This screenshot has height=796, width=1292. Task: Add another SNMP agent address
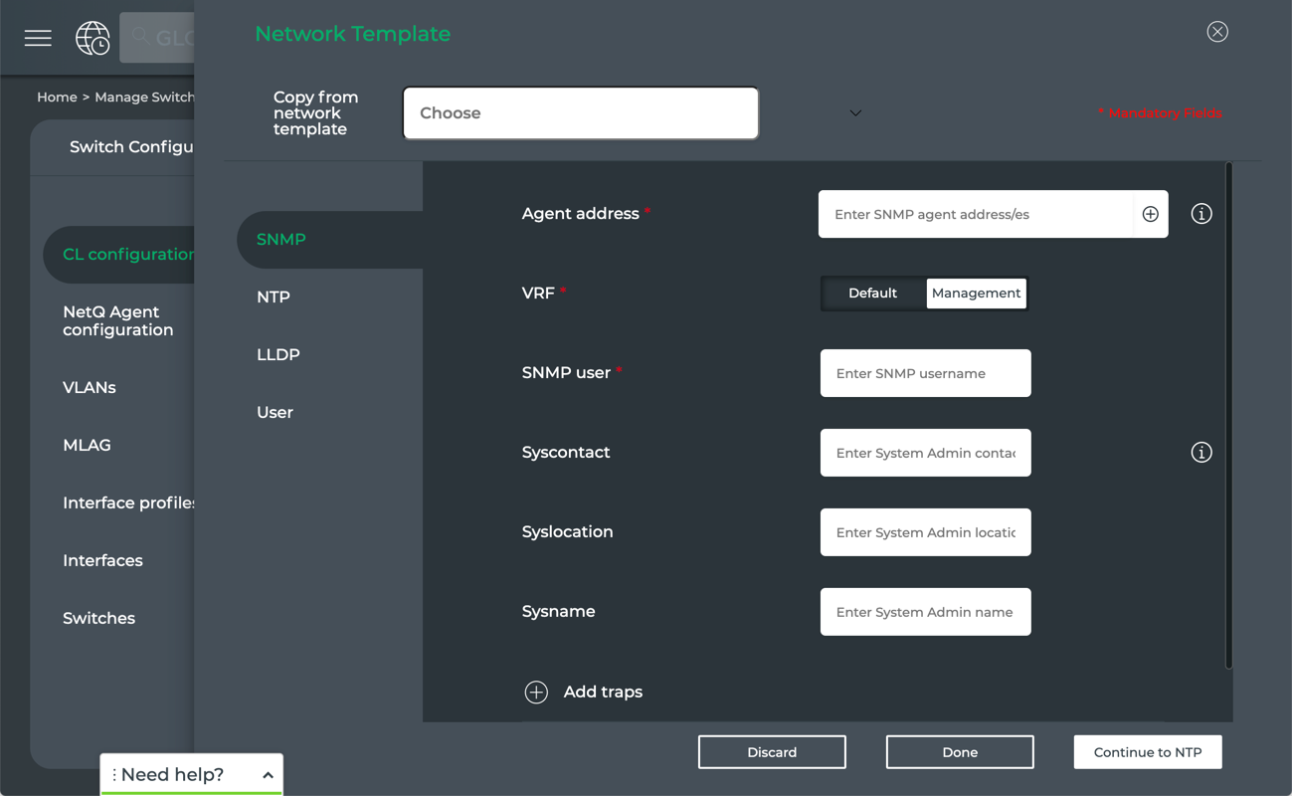coord(1150,214)
